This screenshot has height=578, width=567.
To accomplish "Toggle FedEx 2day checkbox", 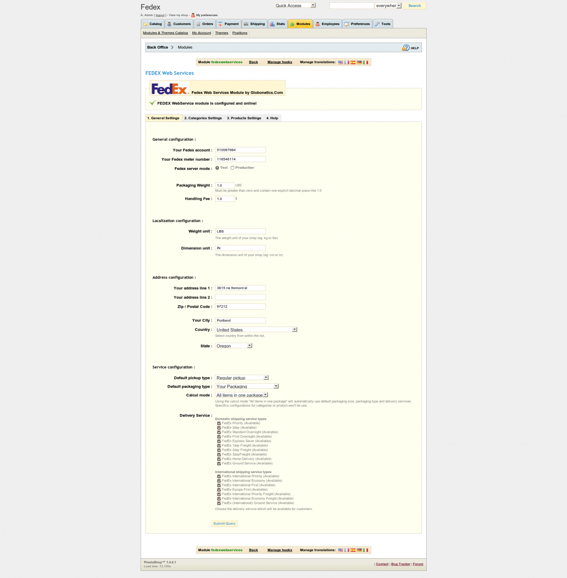I will point(219,428).
